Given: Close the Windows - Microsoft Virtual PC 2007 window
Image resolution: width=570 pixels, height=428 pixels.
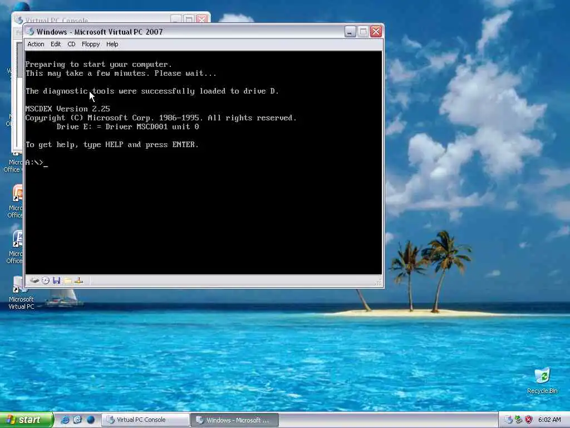Looking at the screenshot, I should [x=376, y=32].
